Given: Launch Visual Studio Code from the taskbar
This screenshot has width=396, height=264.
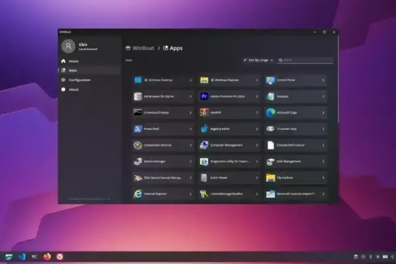Looking at the screenshot, I should pos(22,257).
